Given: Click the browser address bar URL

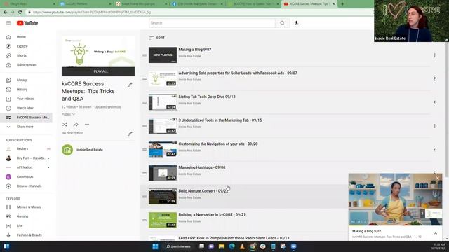Looking at the screenshot, I should click(92, 13).
